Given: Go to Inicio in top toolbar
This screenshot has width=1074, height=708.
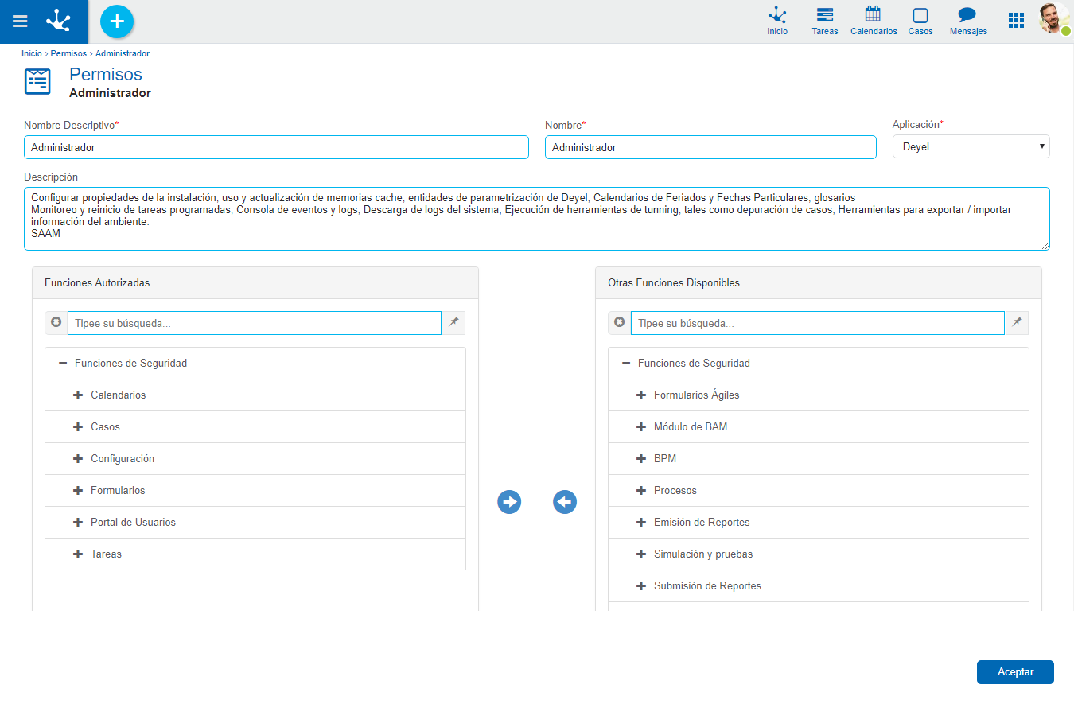Looking at the screenshot, I should click(777, 21).
